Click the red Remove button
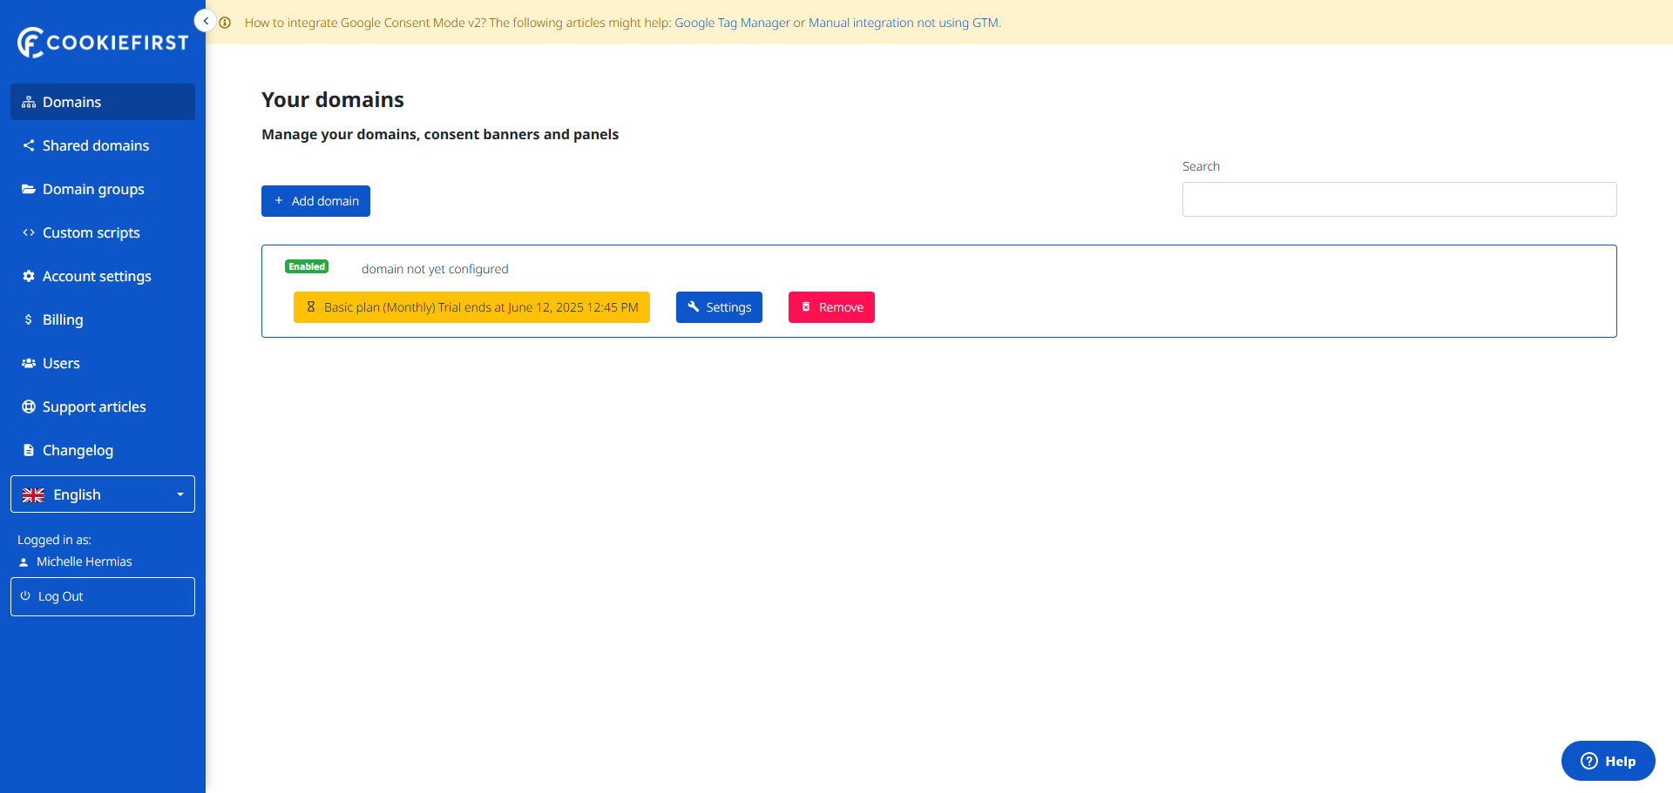The height and width of the screenshot is (793, 1673). pyautogui.click(x=831, y=307)
